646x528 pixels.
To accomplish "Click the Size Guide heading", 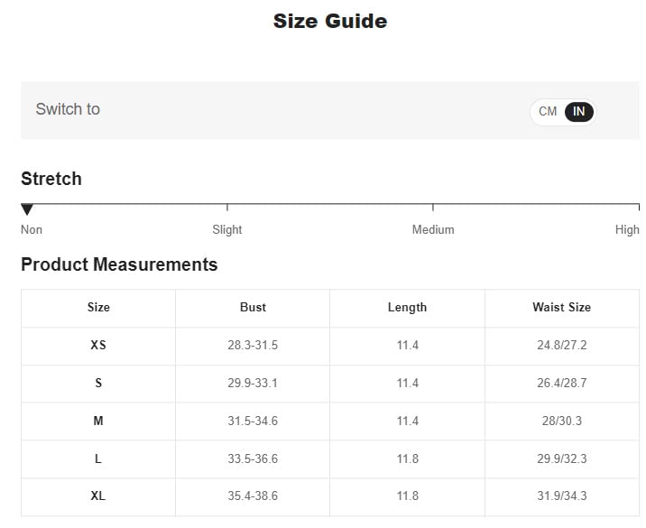I will coord(330,21).
